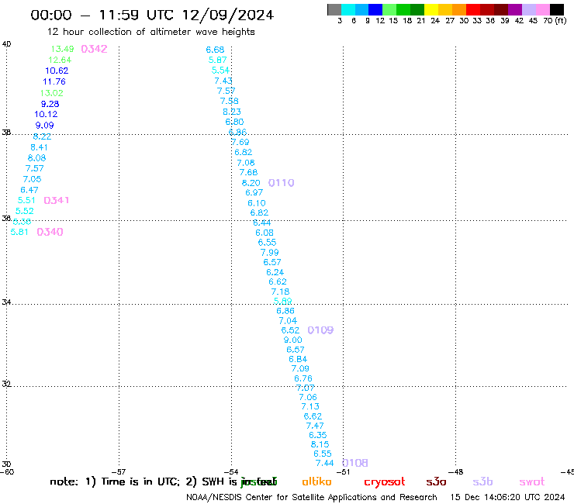Click the 13.49 wave height value
This screenshot has height=504, width=574.
(62, 49)
